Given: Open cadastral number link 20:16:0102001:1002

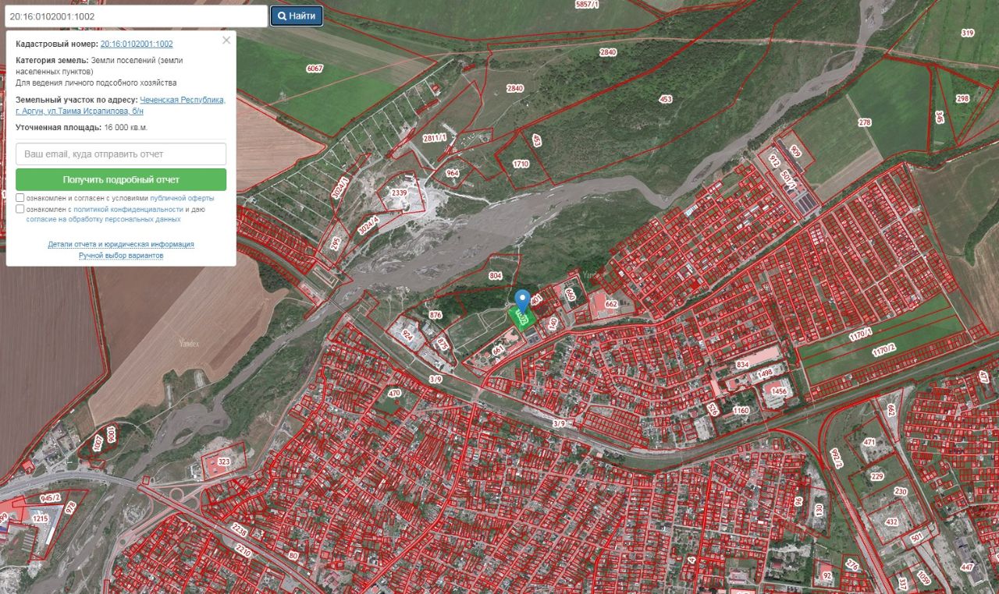Looking at the screenshot, I should coord(137,44).
